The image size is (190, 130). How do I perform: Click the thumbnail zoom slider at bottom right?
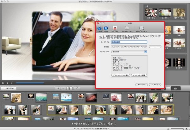tap(178, 129)
